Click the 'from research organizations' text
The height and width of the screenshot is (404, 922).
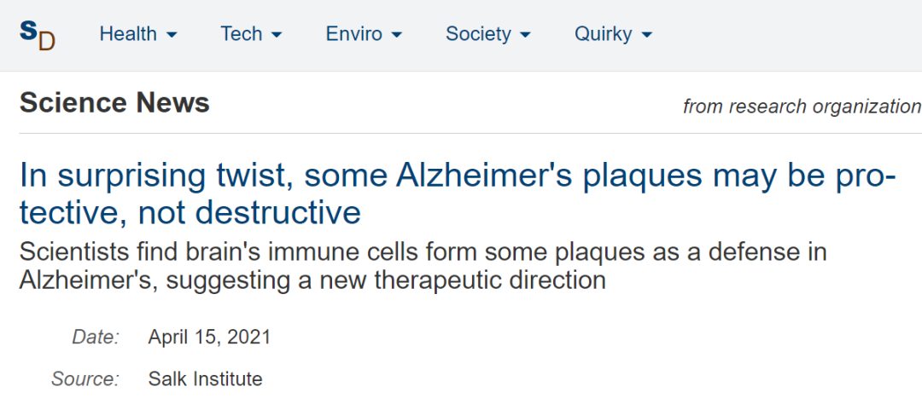click(x=801, y=107)
